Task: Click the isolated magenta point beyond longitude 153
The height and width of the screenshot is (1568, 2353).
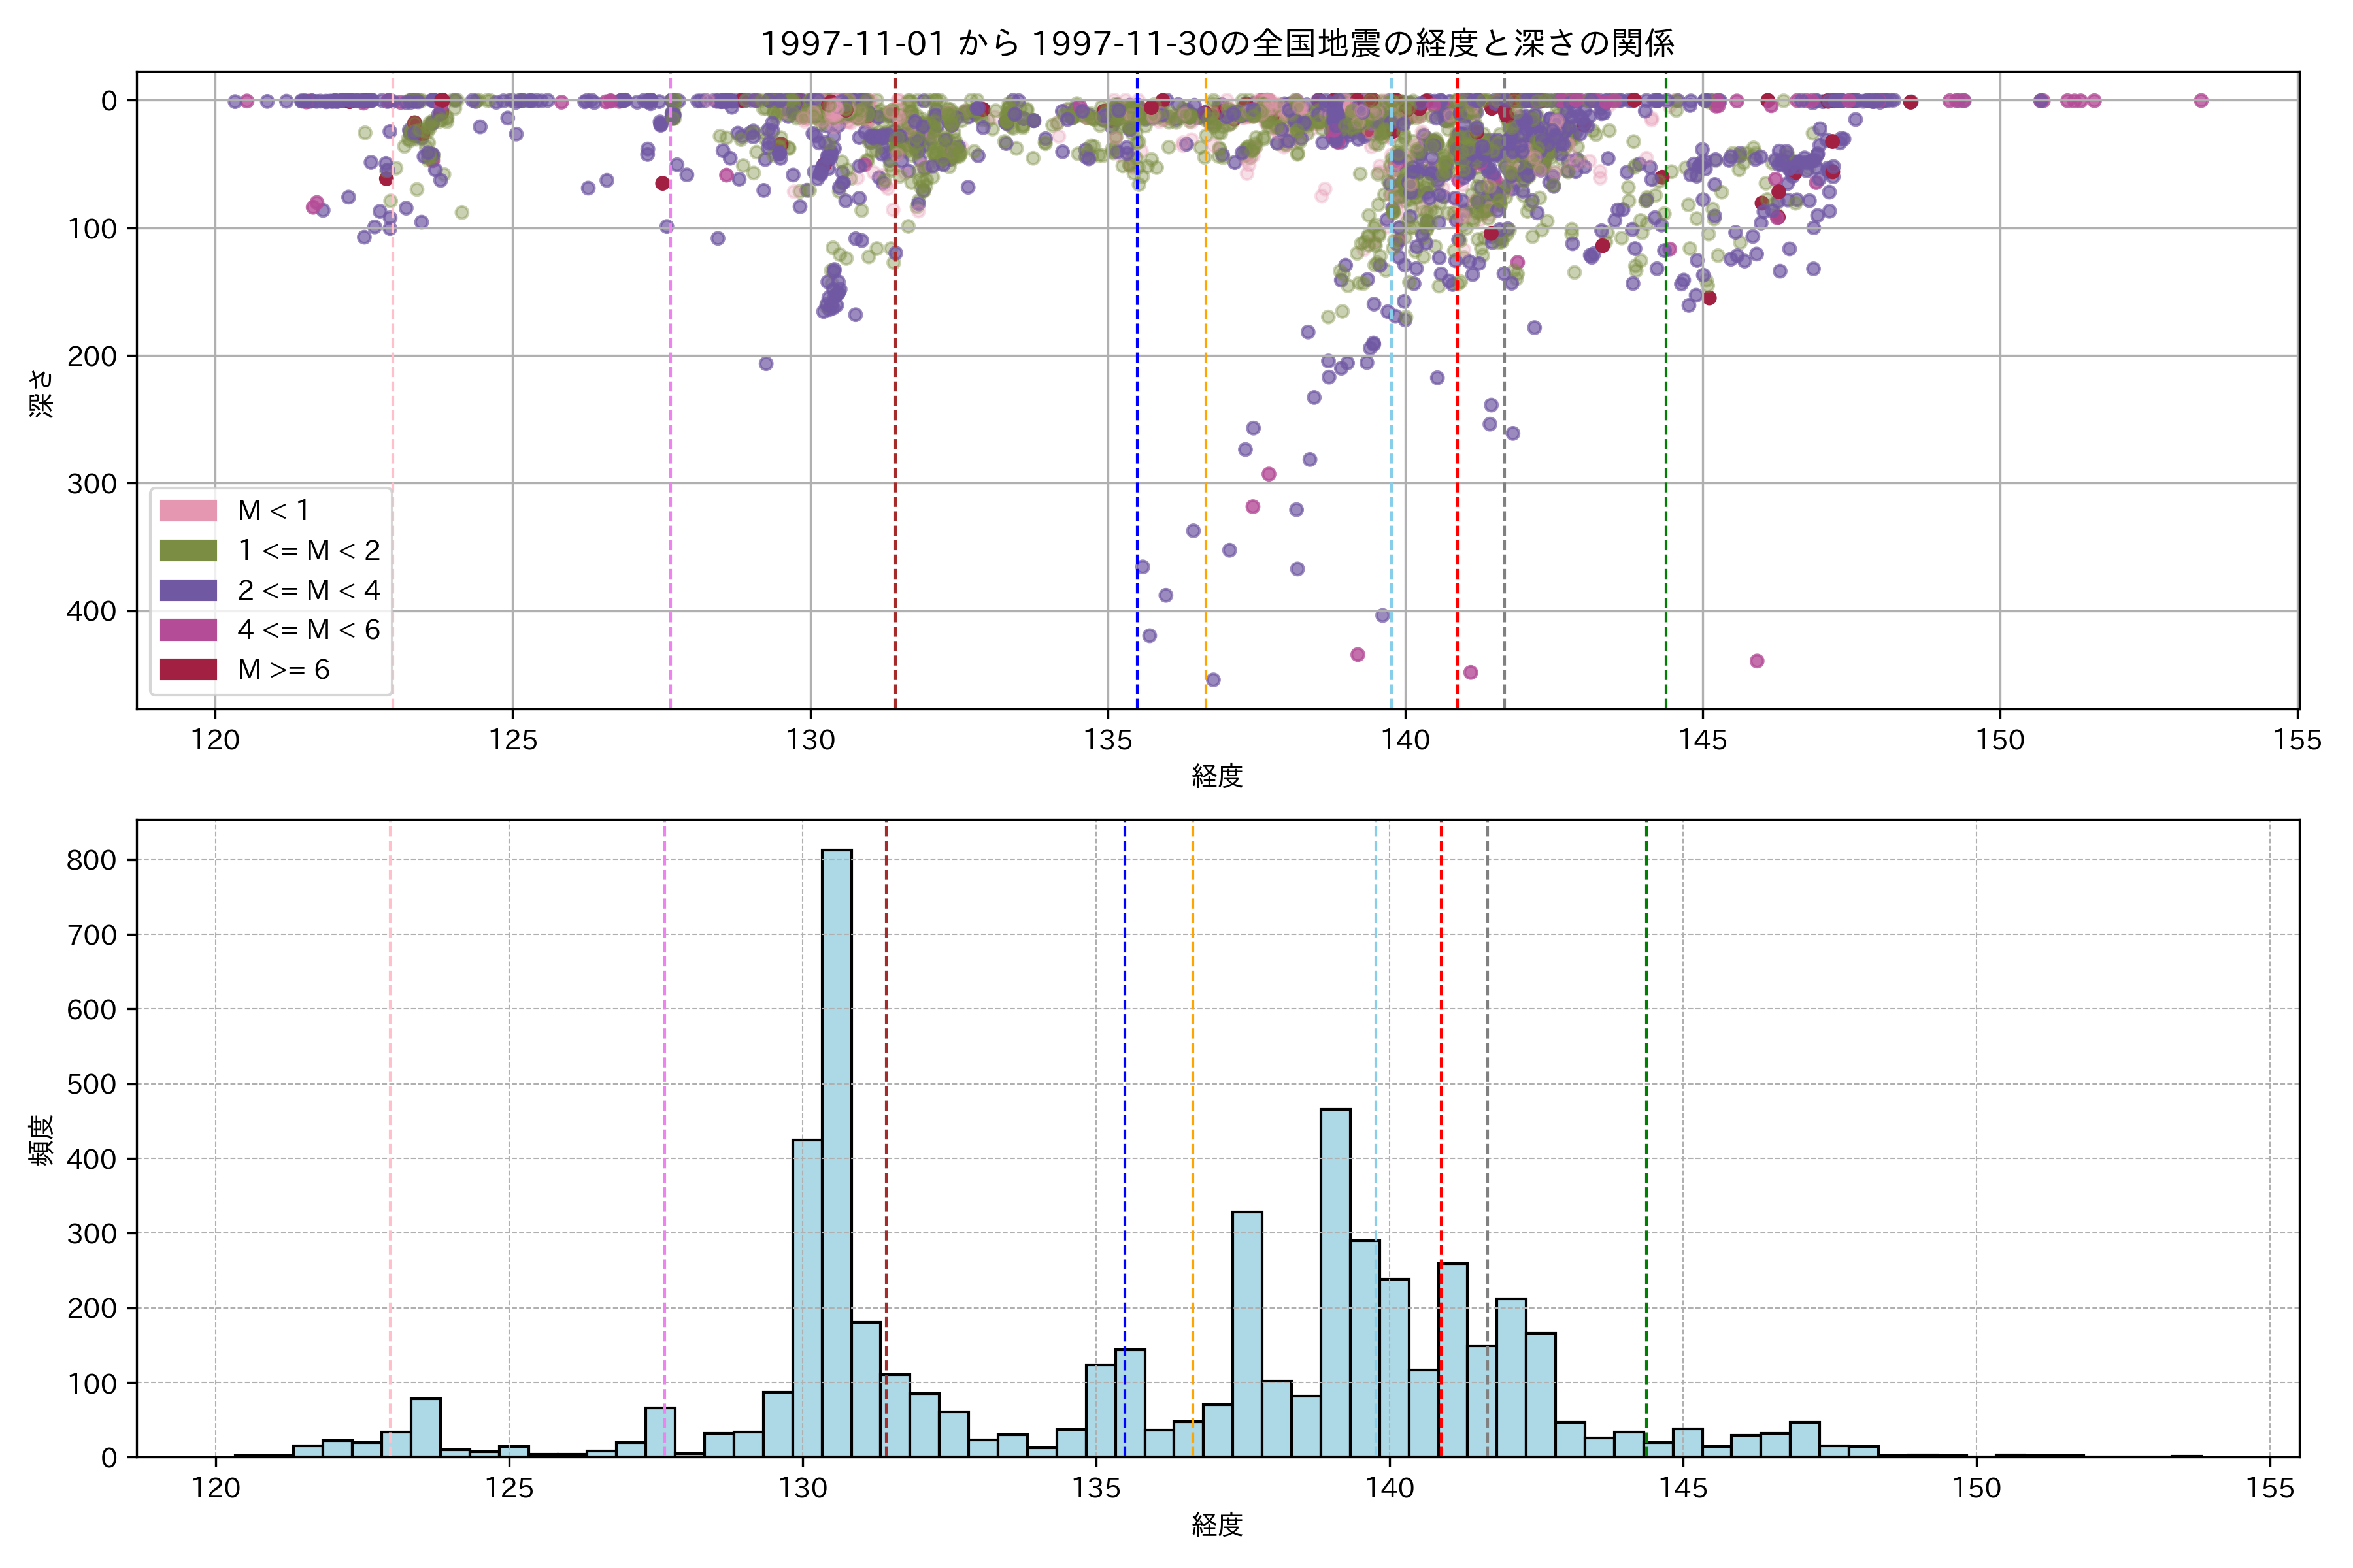Action: tap(2201, 100)
